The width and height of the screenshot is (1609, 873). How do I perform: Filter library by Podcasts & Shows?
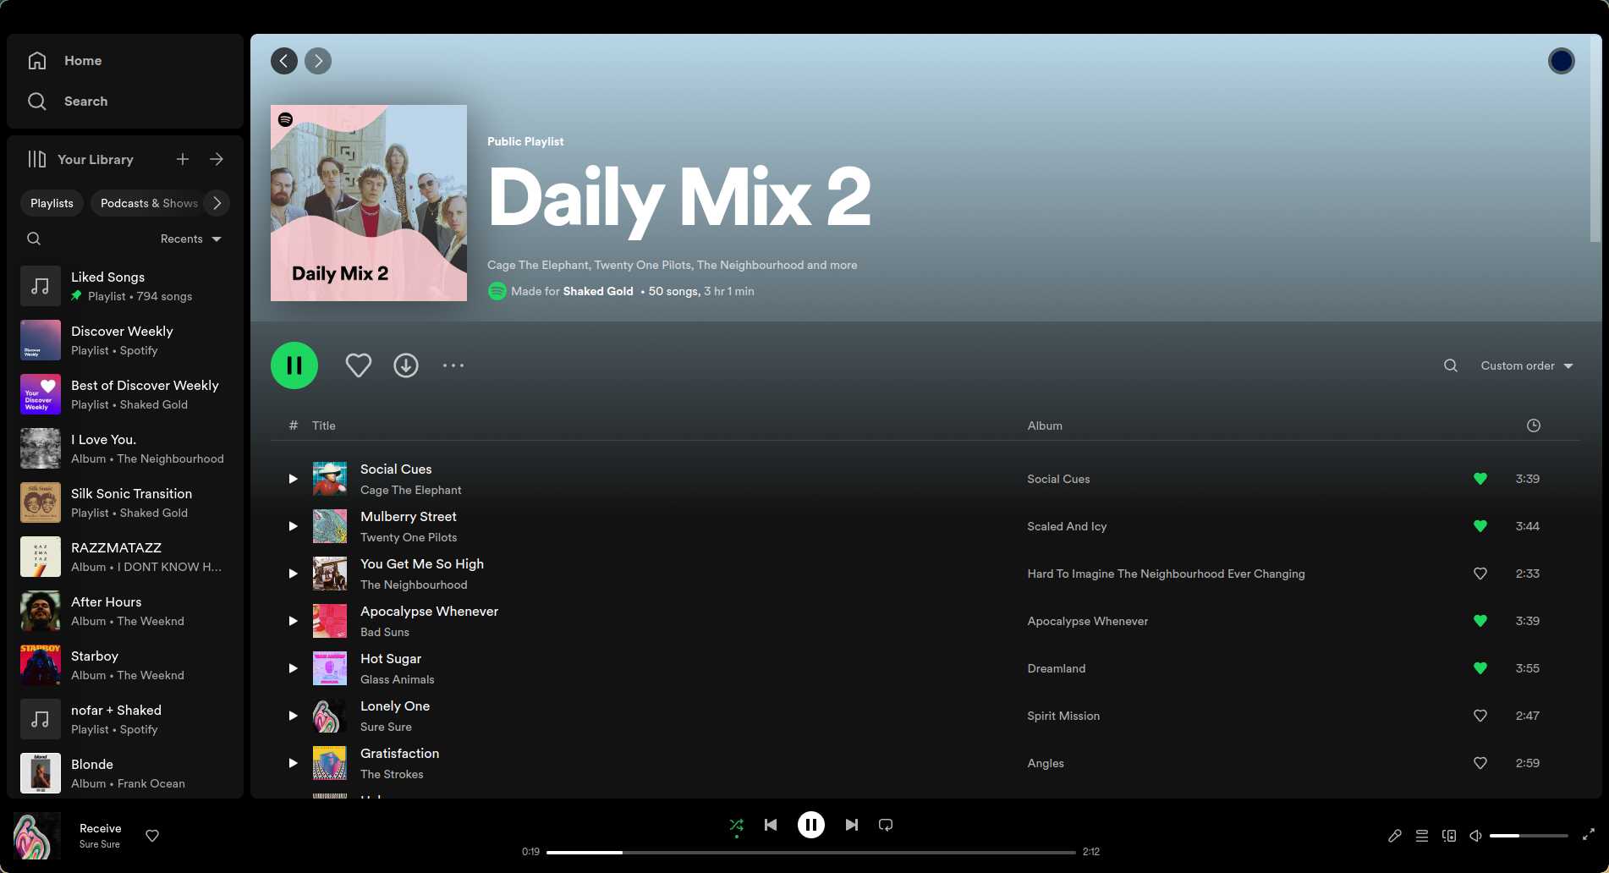[149, 203]
